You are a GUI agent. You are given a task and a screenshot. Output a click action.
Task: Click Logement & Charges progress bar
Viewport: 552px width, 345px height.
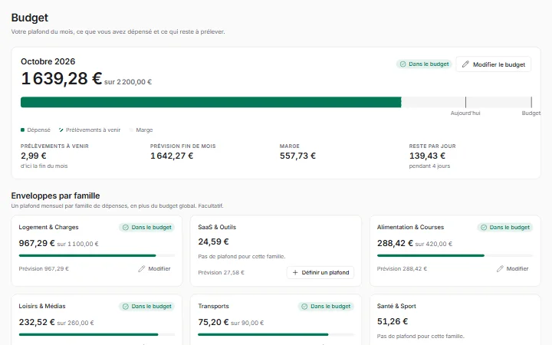(x=97, y=255)
